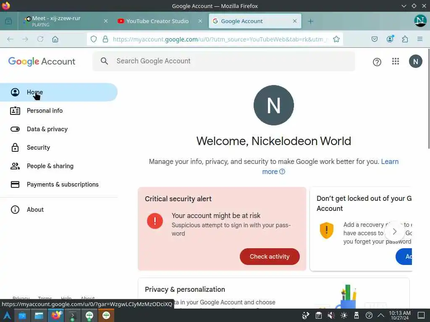
Task: Open Save to Pocket
Action: click(x=374, y=39)
